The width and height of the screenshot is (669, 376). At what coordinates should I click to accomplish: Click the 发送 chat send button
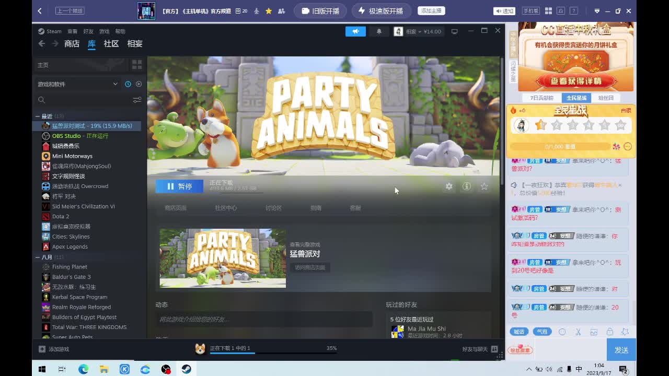[x=621, y=350]
